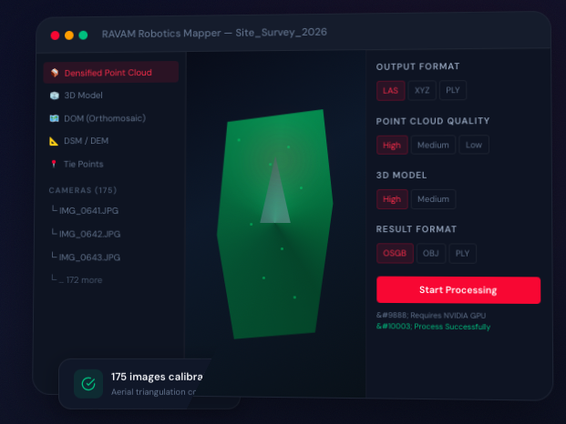This screenshot has width=566, height=424.
Task: Click the Densified Point Cloud icon
Action: coord(54,73)
